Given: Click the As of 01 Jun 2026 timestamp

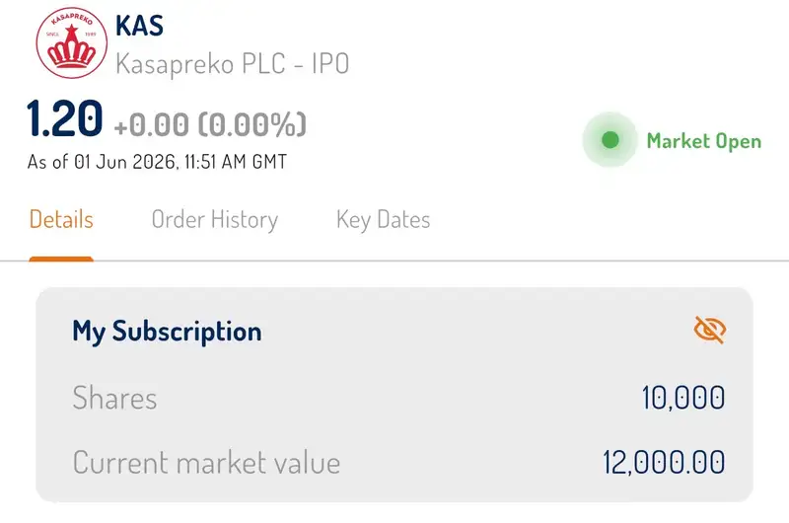Looking at the screenshot, I should (157, 162).
